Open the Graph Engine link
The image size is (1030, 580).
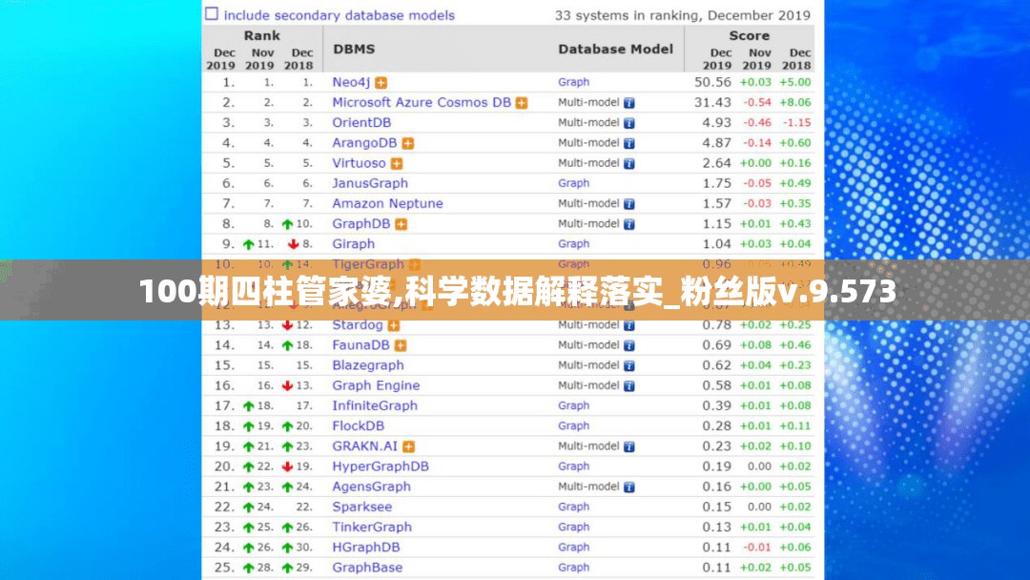[376, 385]
